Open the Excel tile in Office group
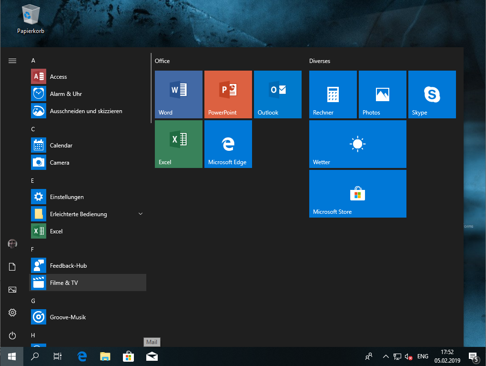The height and width of the screenshot is (366, 486). click(x=179, y=144)
